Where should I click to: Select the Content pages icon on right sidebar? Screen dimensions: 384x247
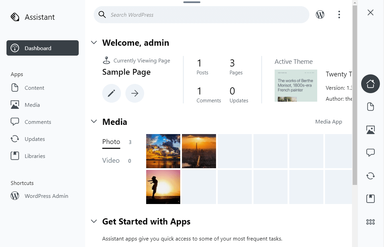coord(370,106)
